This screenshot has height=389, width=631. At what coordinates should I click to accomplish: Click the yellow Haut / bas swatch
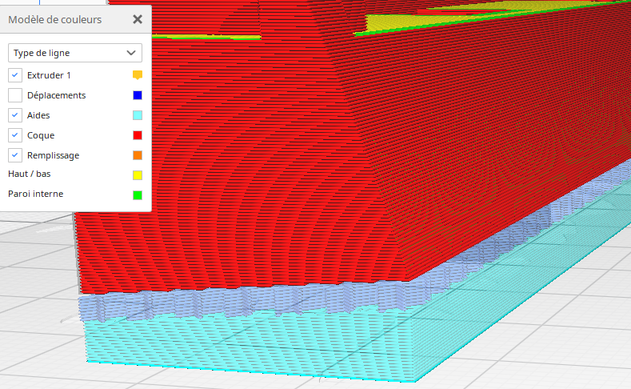point(138,175)
